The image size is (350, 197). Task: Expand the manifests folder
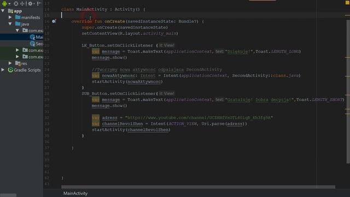[x=10, y=17]
